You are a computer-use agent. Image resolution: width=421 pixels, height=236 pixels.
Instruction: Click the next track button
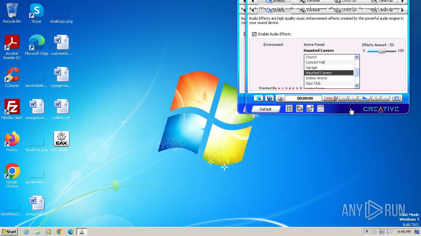[x=386, y=98]
